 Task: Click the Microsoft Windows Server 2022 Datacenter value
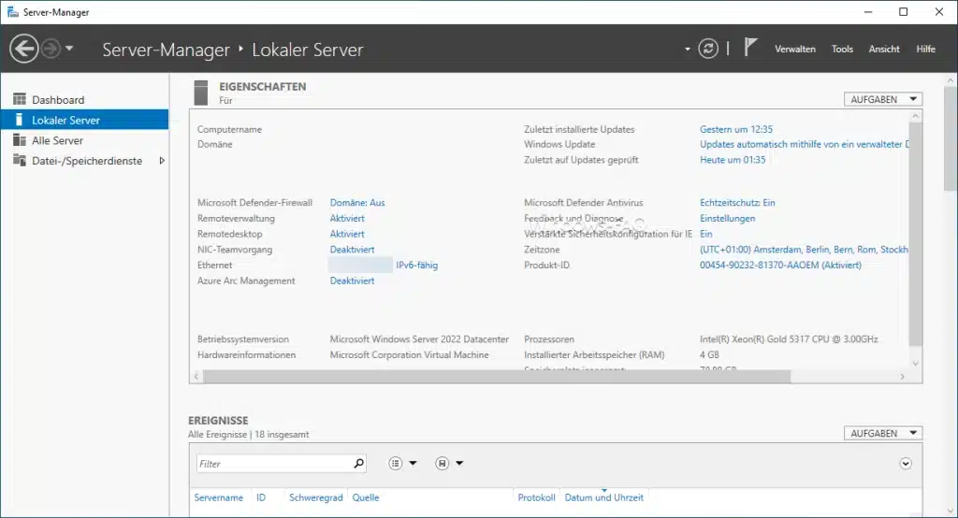pyautogui.click(x=419, y=339)
